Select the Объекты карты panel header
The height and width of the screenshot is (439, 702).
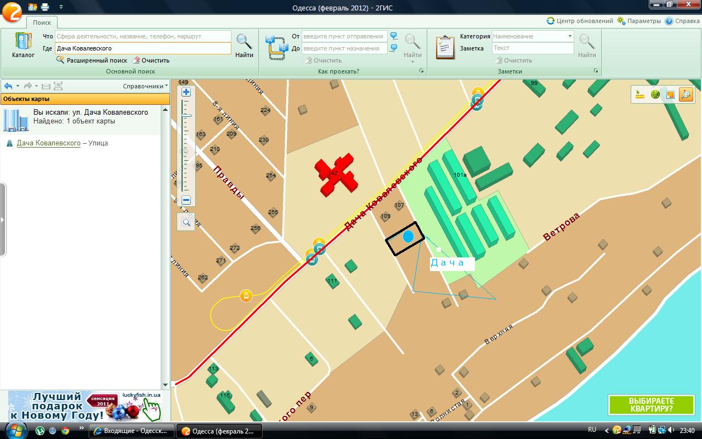click(x=84, y=99)
